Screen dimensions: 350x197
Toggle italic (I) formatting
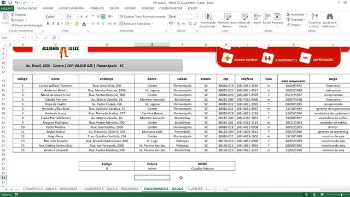coord(53,24)
